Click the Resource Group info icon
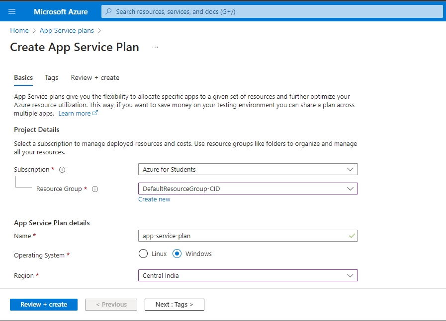446x321 pixels. tap(95, 189)
